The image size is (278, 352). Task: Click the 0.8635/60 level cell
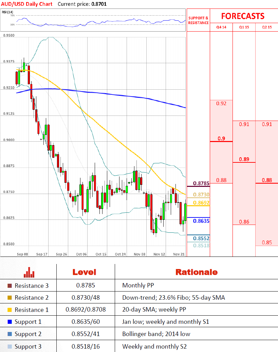pos(86,322)
